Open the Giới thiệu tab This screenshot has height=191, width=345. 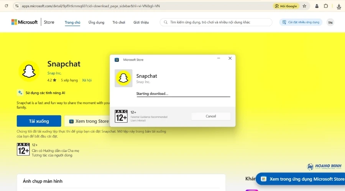pos(141,23)
